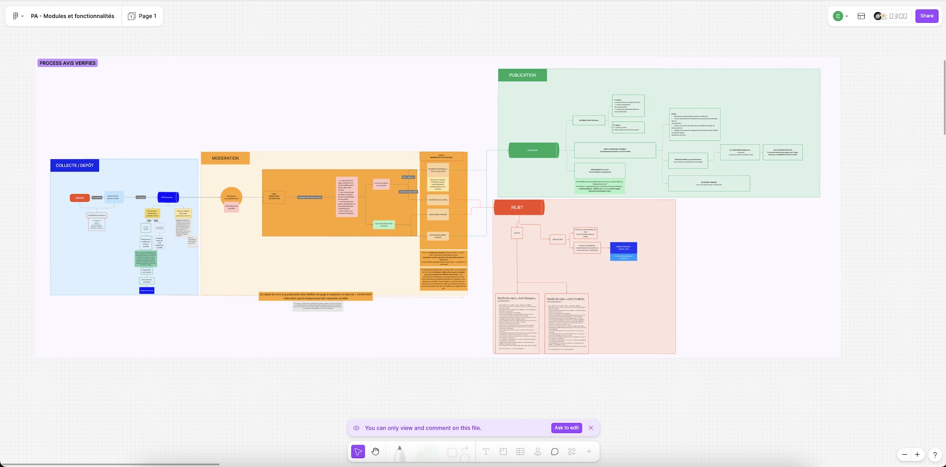Image resolution: width=946 pixels, height=467 pixels.
Task: Activate the Hand pan tool
Action: [x=376, y=452]
